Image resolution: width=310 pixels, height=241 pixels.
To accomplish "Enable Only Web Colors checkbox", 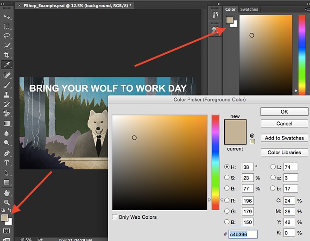I will [114, 216].
